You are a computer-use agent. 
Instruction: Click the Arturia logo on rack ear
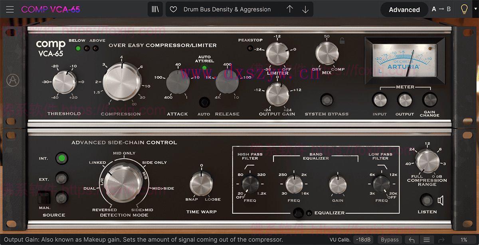pos(12,81)
